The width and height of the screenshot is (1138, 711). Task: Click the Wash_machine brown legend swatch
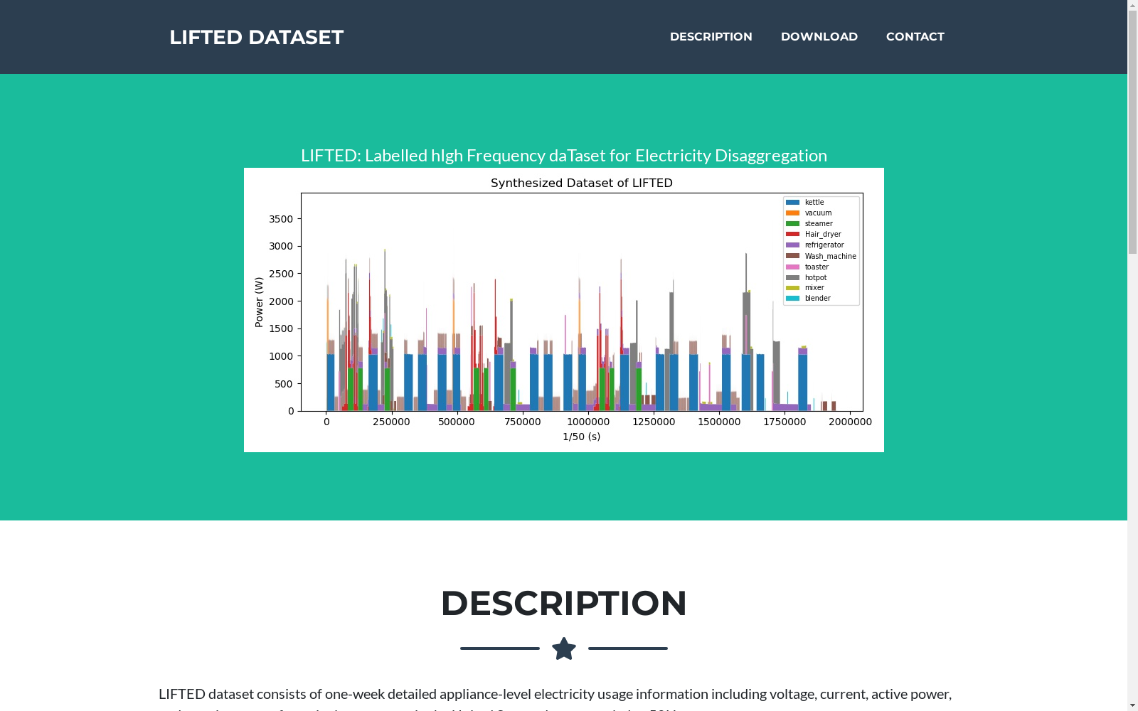click(x=792, y=256)
